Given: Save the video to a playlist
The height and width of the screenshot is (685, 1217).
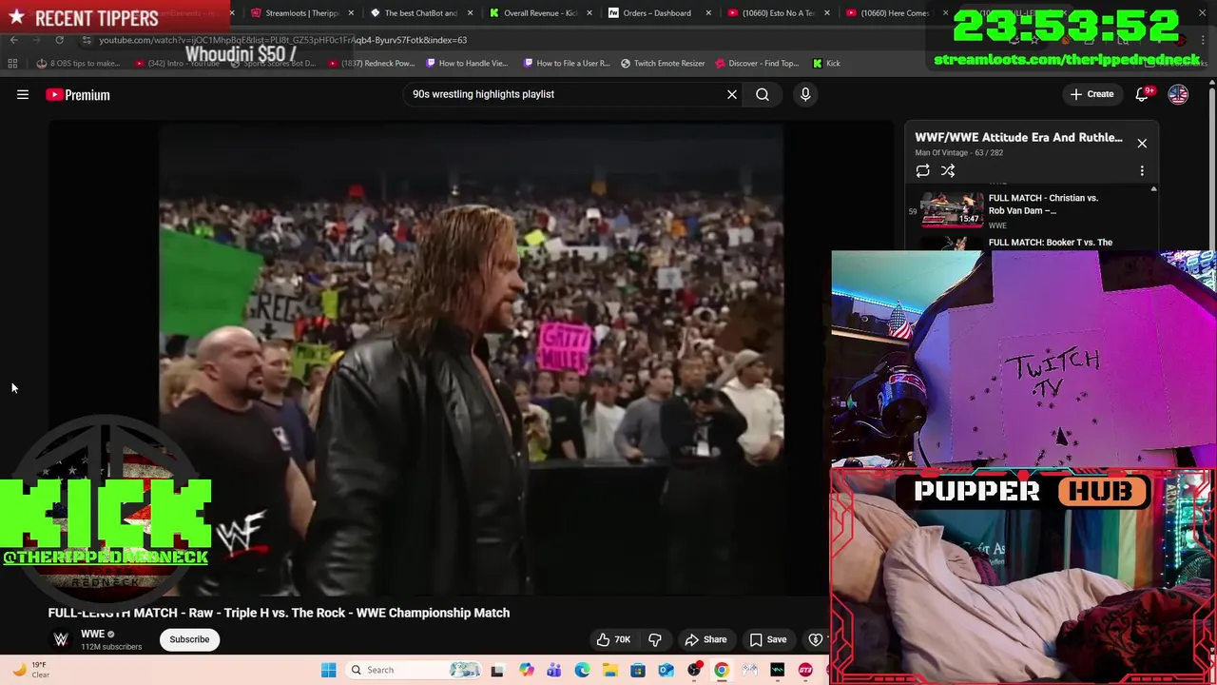Looking at the screenshot, I should 768,639.
